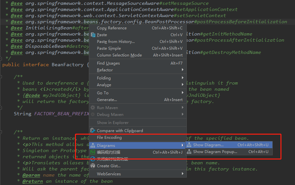Click the Show Diagram Popup... icon
The height and width of the screenshot is (185, 295).
[189, 152]
